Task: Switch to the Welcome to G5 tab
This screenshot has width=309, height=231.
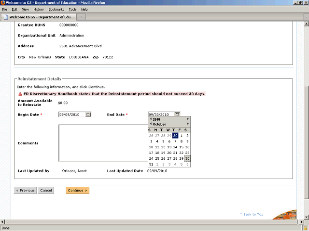Action: click(x=39, y=17)
